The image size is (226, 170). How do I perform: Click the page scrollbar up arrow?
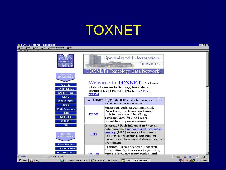tap(207, 53)
